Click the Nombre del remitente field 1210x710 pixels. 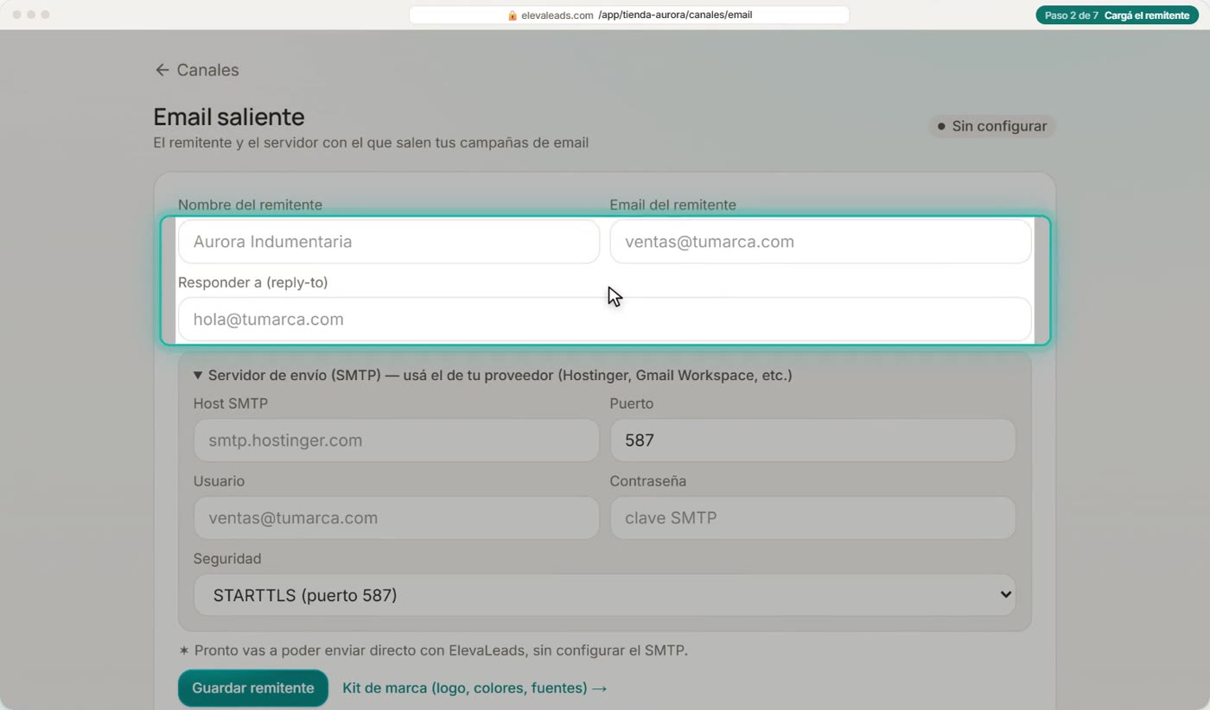(x=389, y=242)
